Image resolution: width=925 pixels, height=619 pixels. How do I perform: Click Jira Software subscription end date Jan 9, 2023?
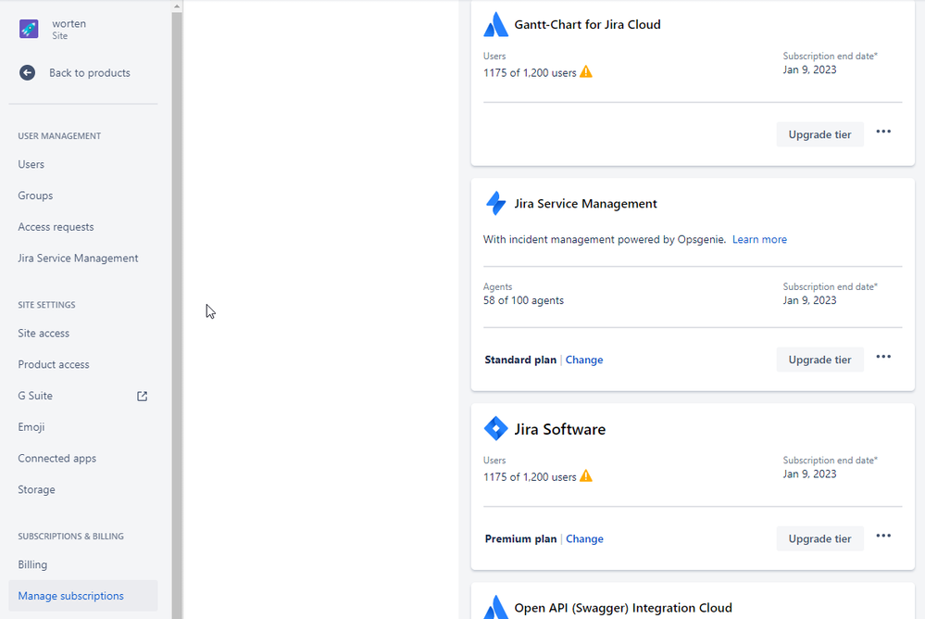click(809, 474)
